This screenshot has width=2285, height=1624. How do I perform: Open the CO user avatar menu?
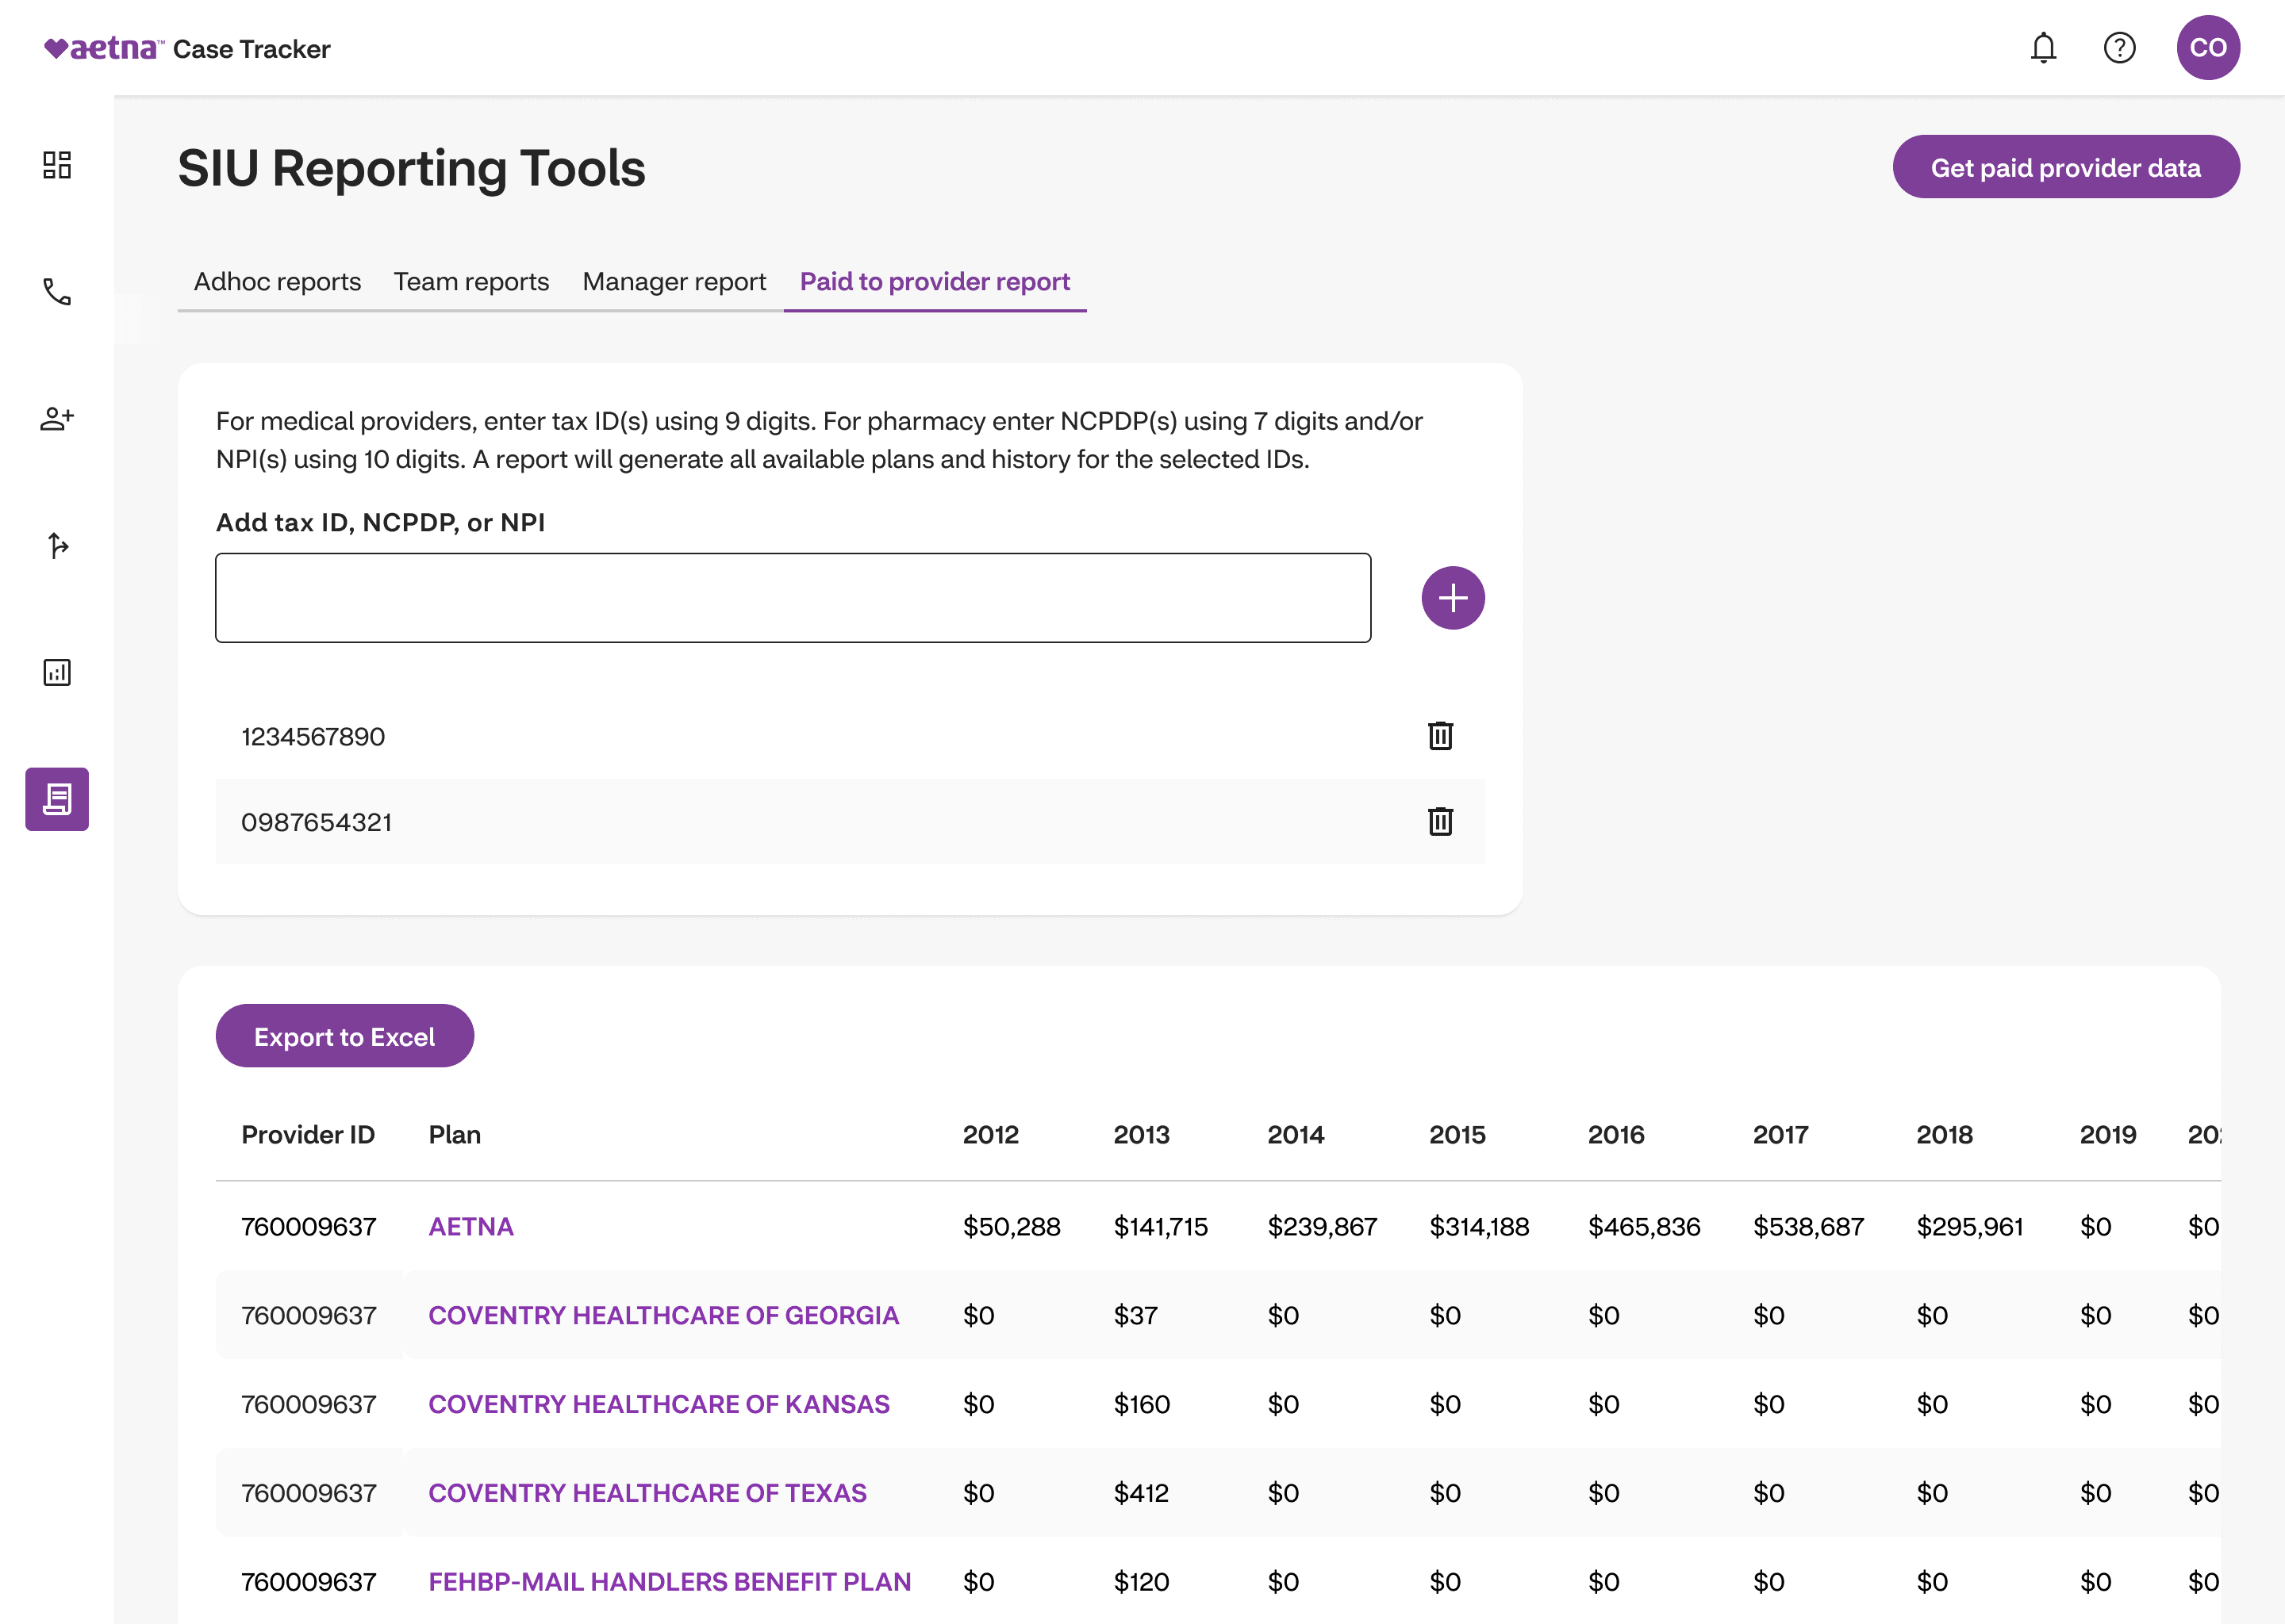coord(2207,48)
